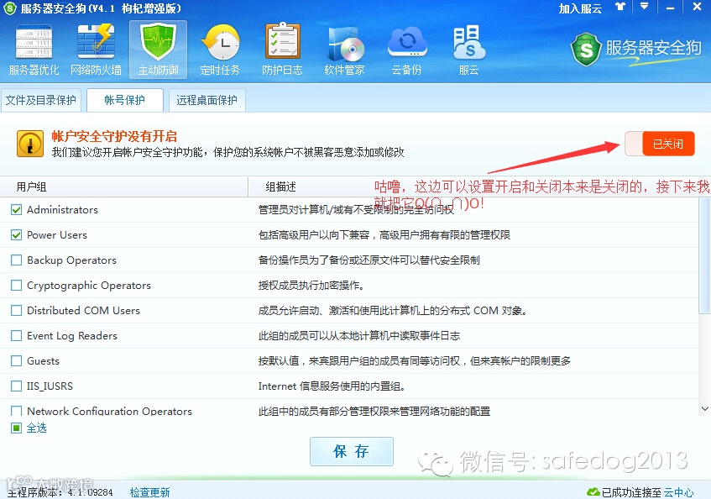Check the Guests checkbox
The height and width of the screenshot is (499, 711).
[x=16, y=360]
